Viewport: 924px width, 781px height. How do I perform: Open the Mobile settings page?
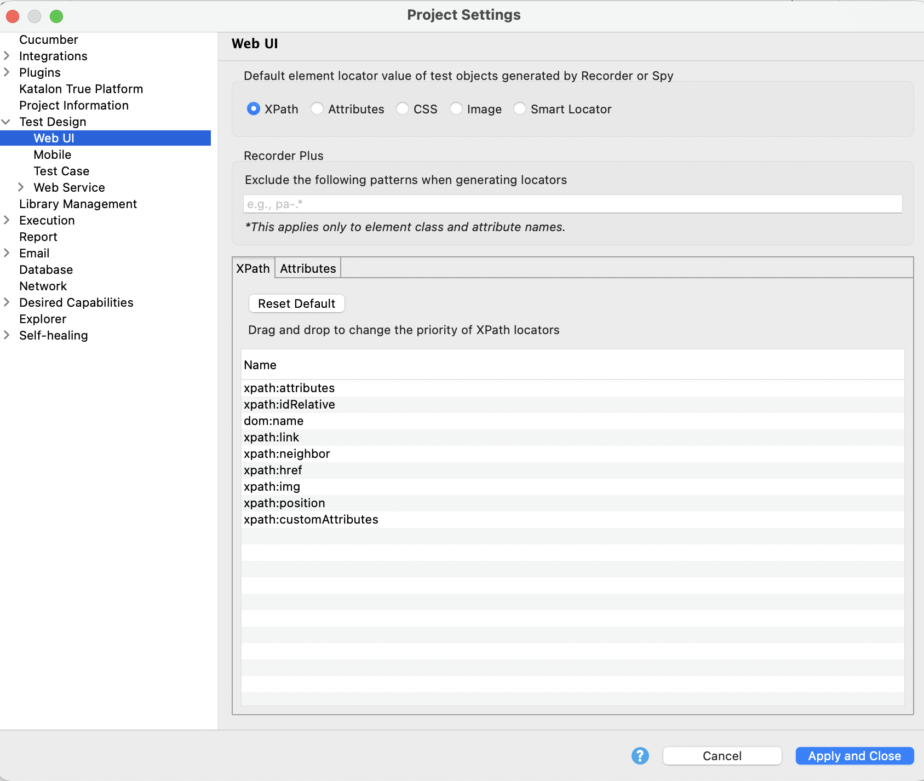53,154
